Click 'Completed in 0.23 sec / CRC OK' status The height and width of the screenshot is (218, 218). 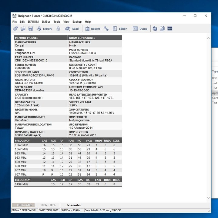pyautogui.click(x=103, y=210)
